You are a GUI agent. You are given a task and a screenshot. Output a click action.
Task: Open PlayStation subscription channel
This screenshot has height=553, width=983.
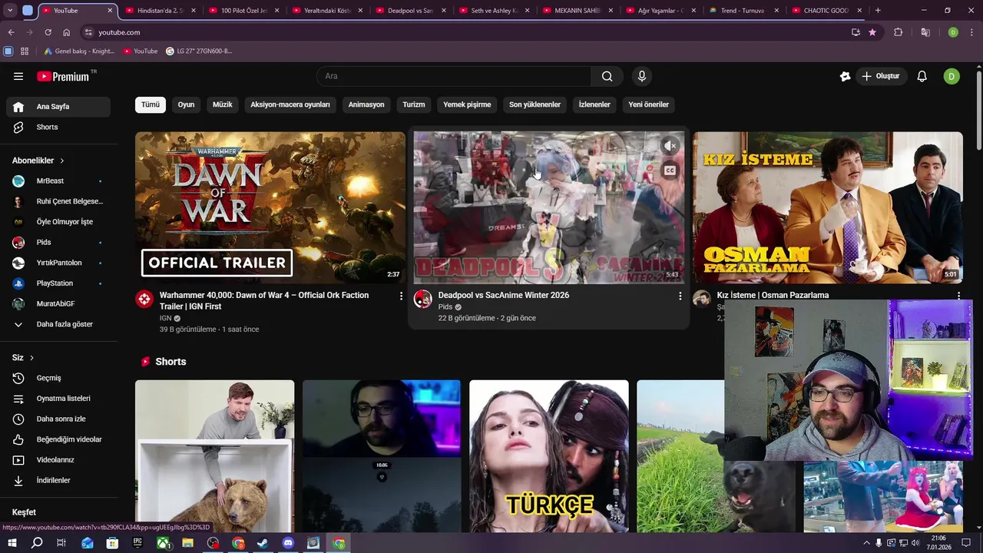[58, 283]
